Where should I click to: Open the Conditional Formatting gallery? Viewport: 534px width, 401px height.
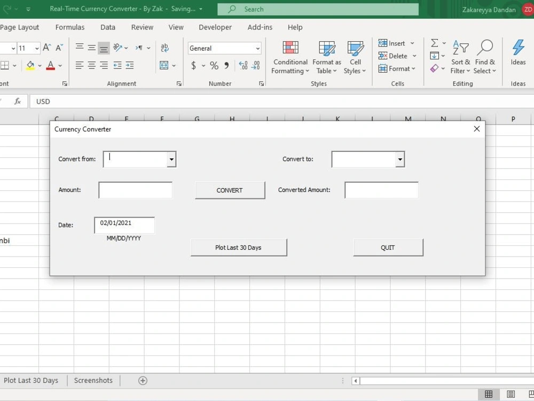[x=290, y=56]
